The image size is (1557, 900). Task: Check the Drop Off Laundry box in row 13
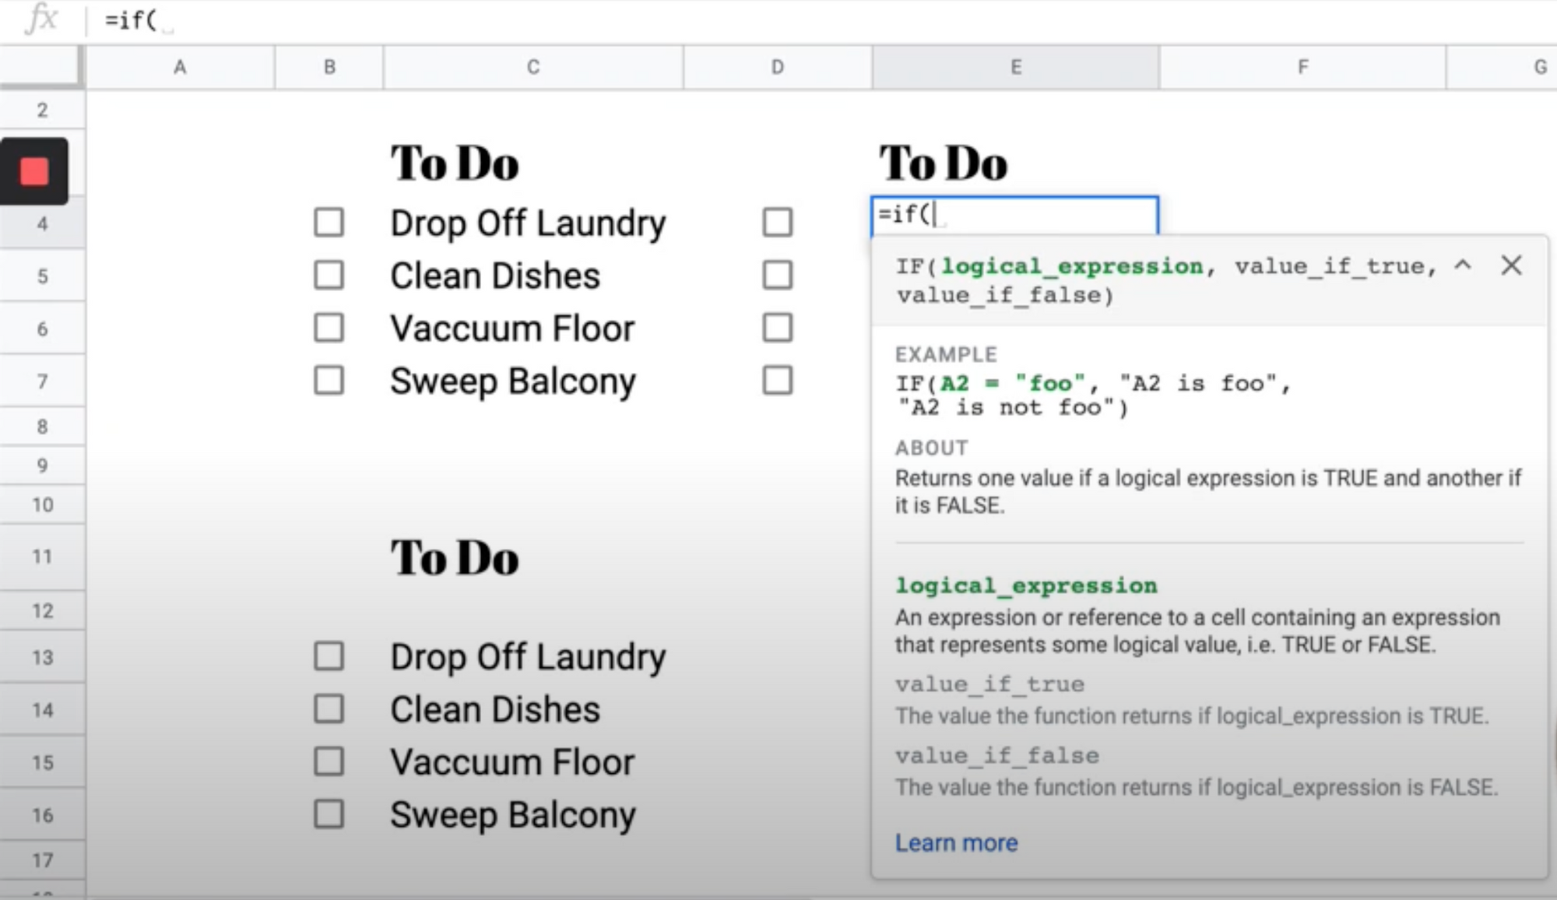(329, 656)
